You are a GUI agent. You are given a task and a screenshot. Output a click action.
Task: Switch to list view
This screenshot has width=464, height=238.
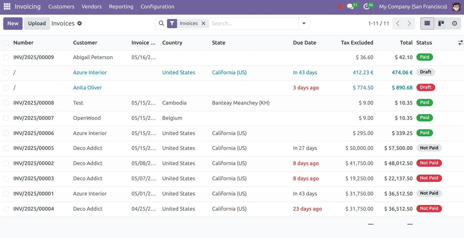(x=427, y=23)
